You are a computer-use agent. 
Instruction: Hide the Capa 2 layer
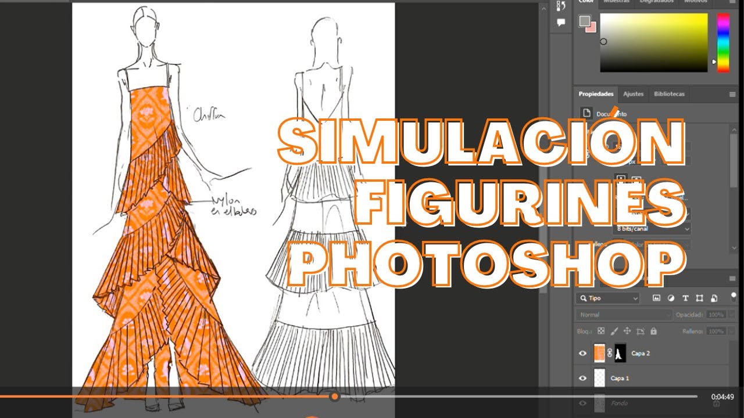(x=582, y=353)
